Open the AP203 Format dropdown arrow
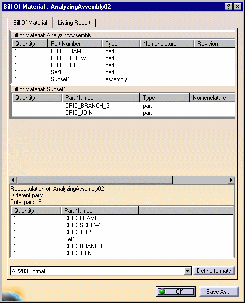This screenshot has width=245, height=303. click(x=187, y=271)
